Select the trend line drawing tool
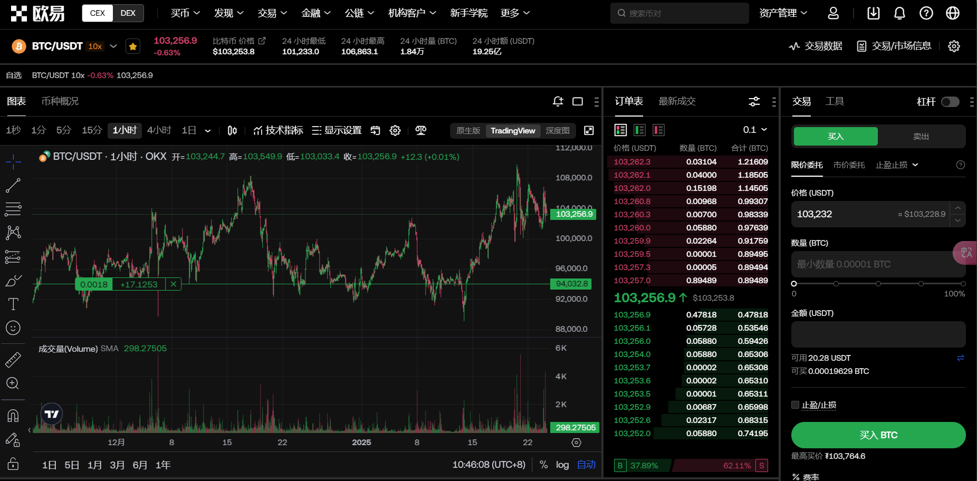Screen dimensions: 977x481 (x=13, y=185)
